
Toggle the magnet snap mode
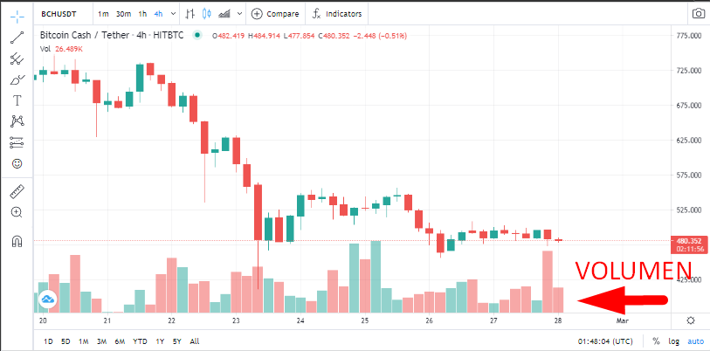coord(17,241)
